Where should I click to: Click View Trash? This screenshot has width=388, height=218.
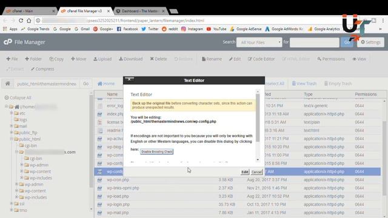304,84
